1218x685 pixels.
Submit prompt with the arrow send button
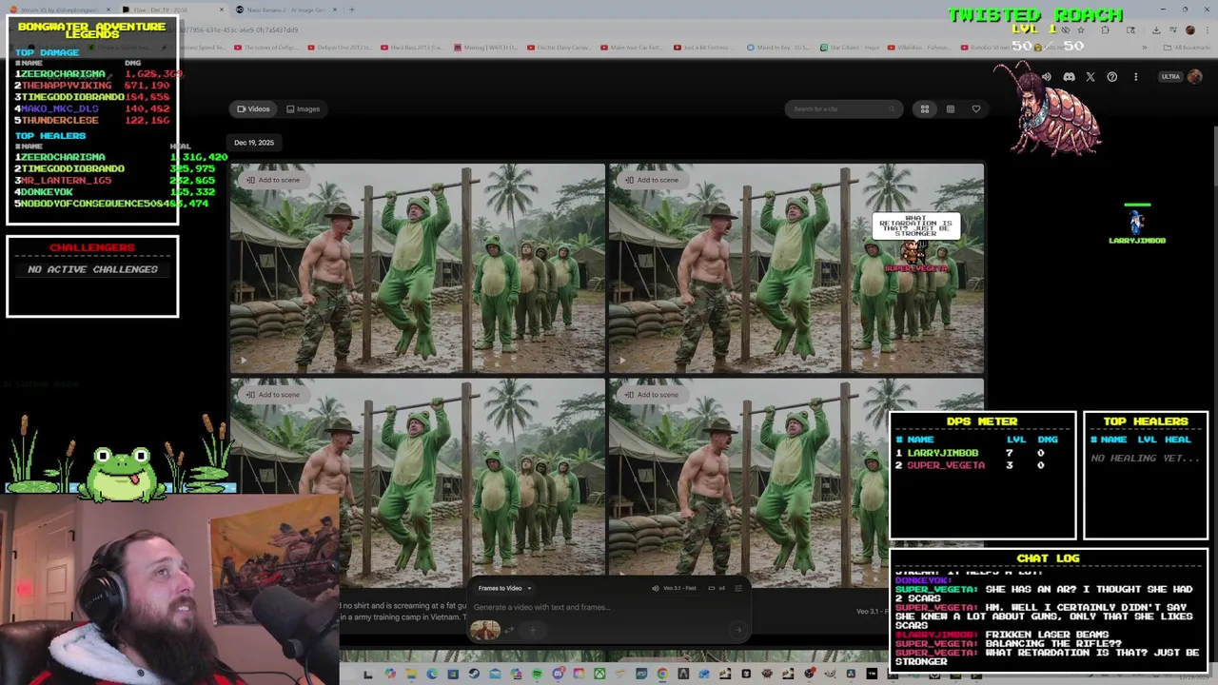coord(738,630)
